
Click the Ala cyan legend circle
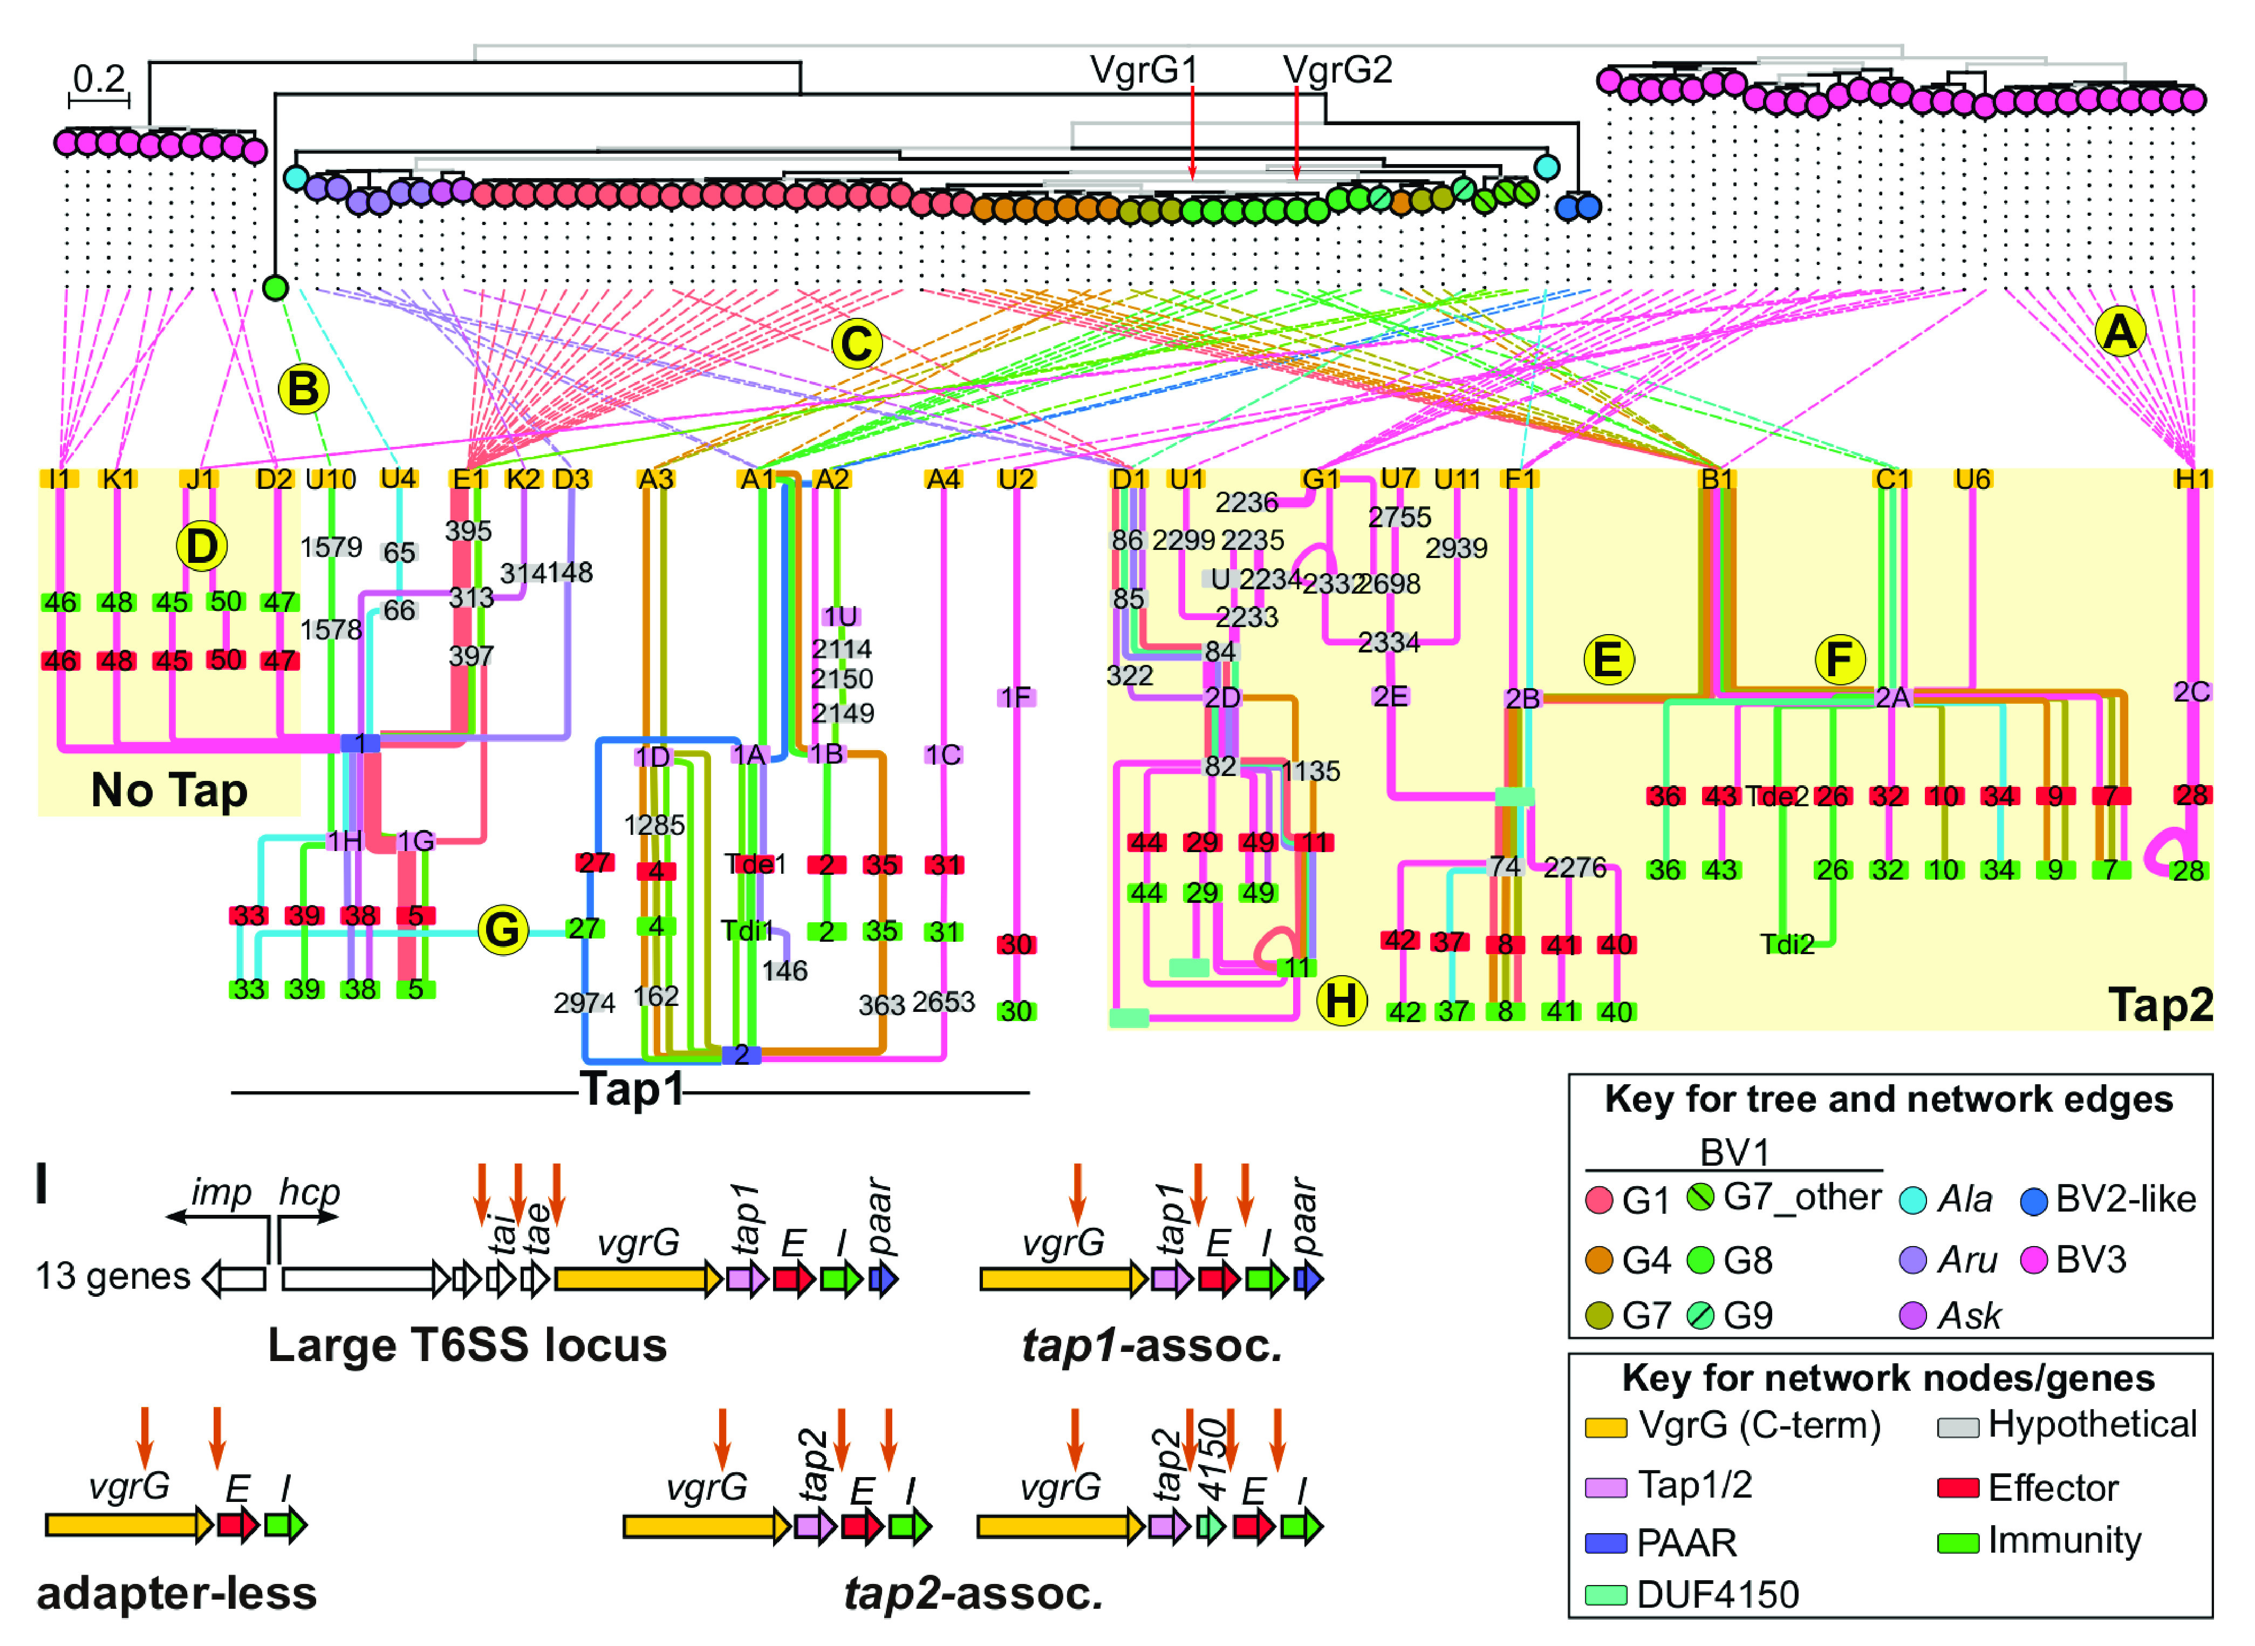coord(1912,1200)
